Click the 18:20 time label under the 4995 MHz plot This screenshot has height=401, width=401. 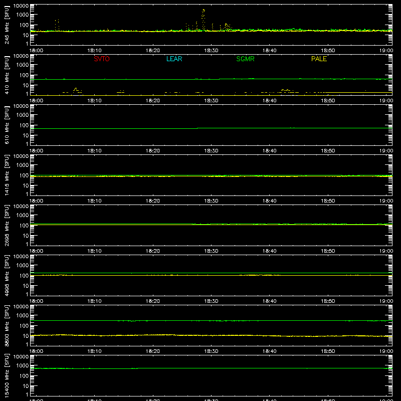pyautogui.click(x=153, y=301)
